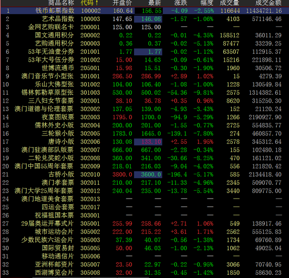Click change value -196.4

click(x=177, y=174)
